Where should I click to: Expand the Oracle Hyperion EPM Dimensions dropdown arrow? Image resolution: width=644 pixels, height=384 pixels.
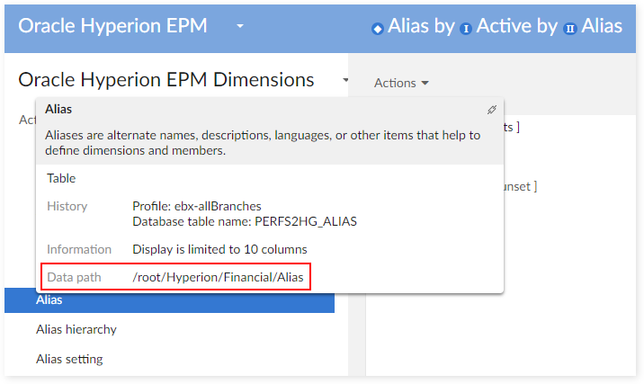point(345,80)
